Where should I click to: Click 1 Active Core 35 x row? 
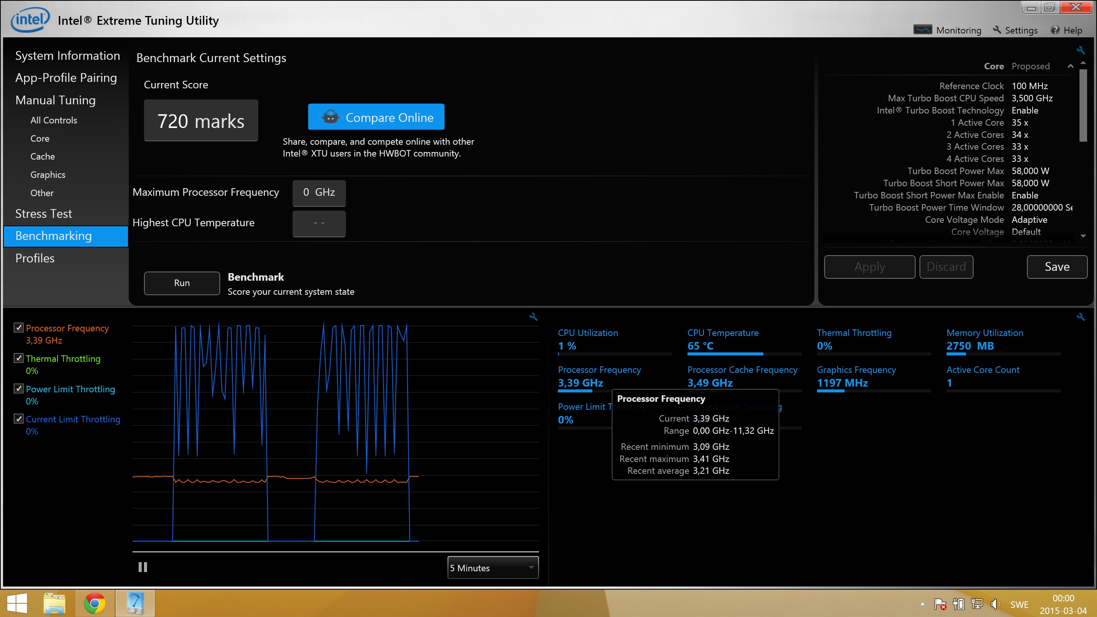(x=989, y=123)
